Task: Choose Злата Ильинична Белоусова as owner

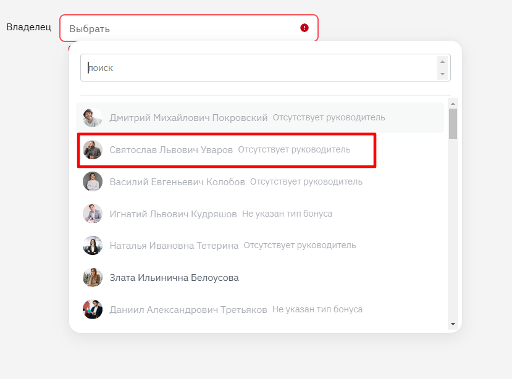Action: (260, 278)
